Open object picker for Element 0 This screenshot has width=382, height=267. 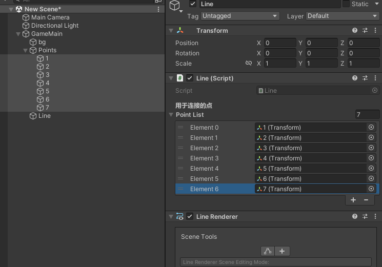click(x=371, y=127)
